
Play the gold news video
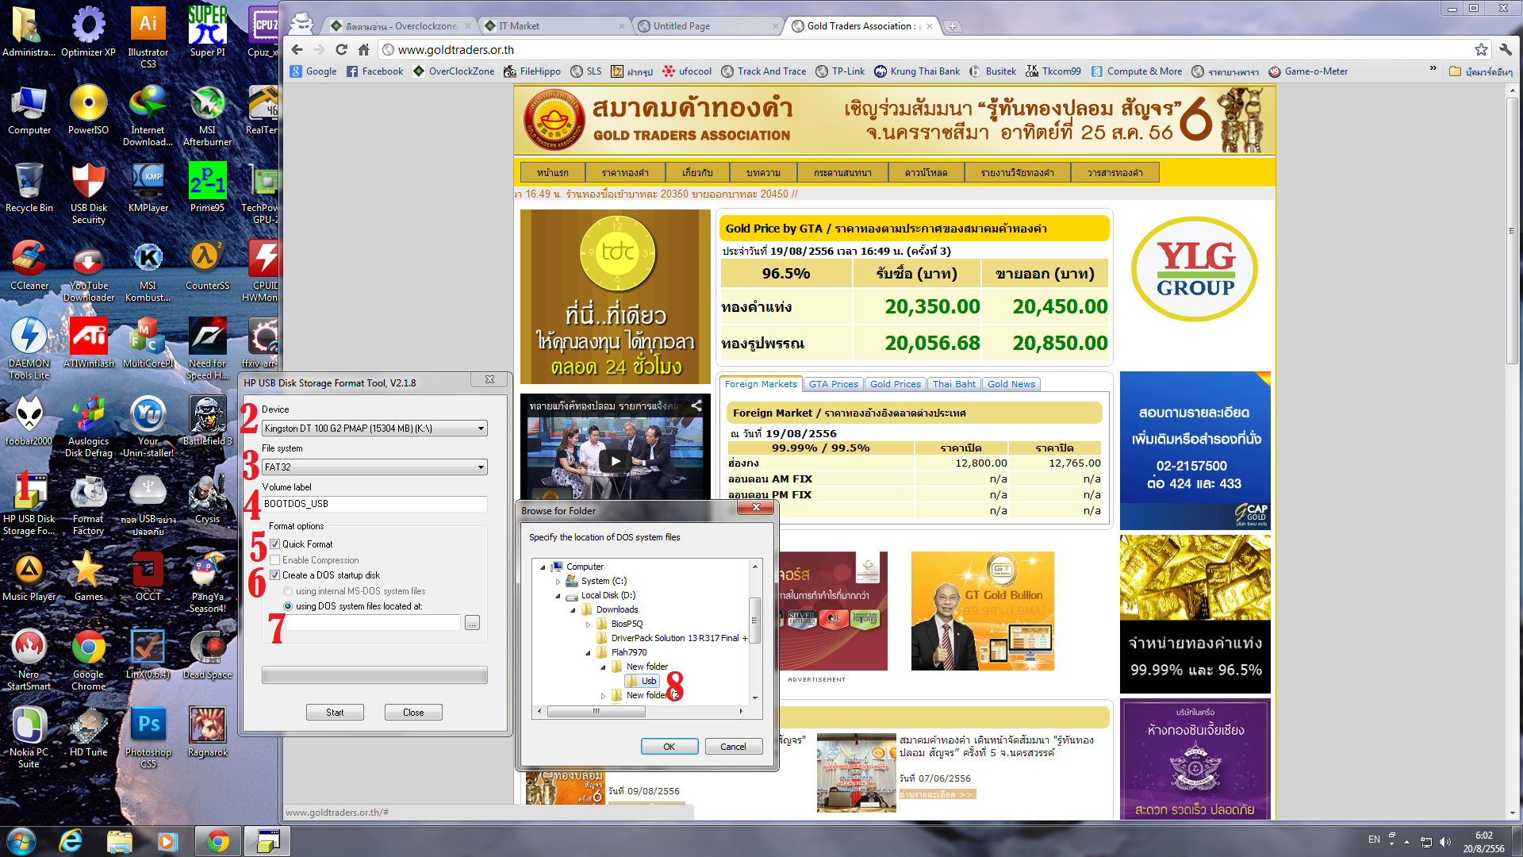615,459
